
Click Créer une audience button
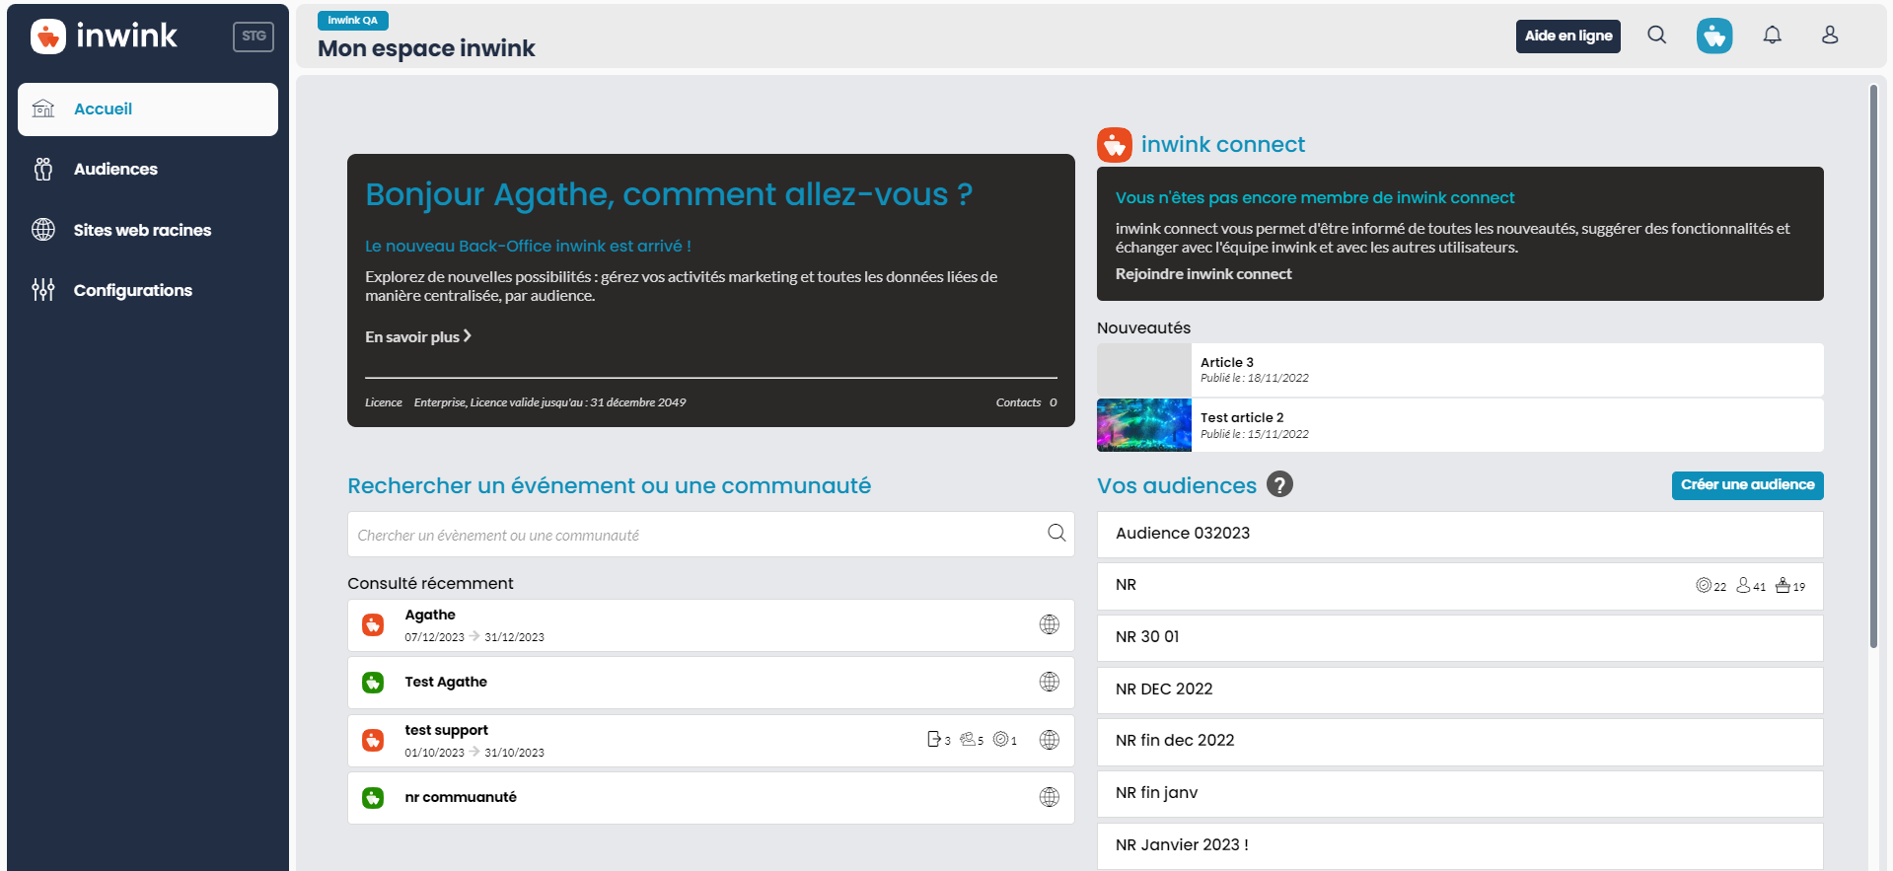[1747, 485]
